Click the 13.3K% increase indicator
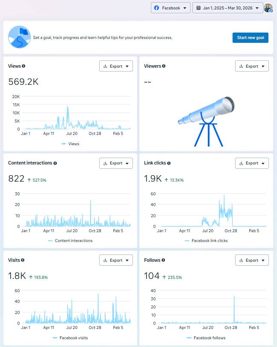Image resolution: width=277 pixels, height=347 pixels. [x=174, y=180]
